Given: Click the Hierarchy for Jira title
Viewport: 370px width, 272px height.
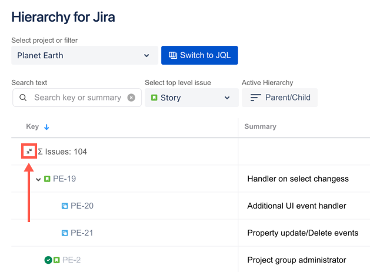Looking at the screenshot, I should (x=64, y=17).
